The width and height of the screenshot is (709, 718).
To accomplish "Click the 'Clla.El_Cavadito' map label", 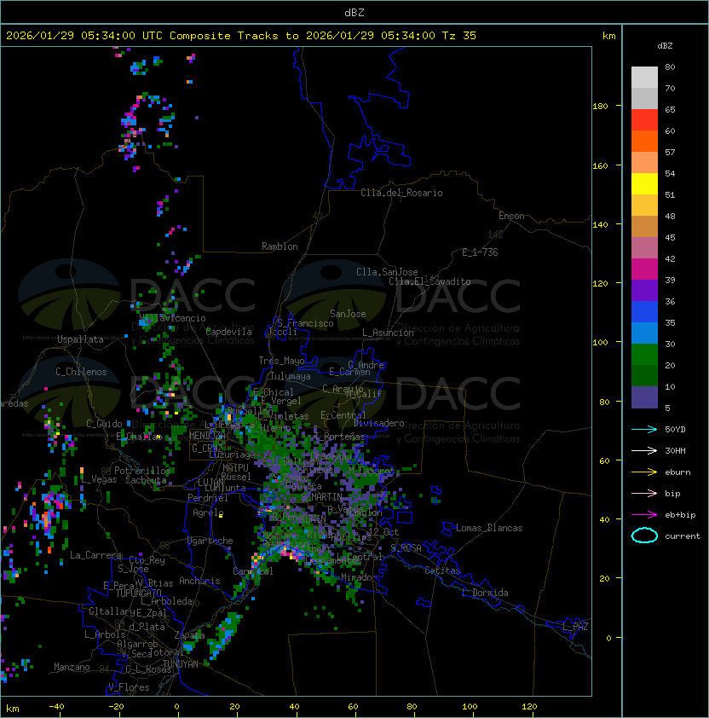I will pyautogui.click(x=429, y=281).
